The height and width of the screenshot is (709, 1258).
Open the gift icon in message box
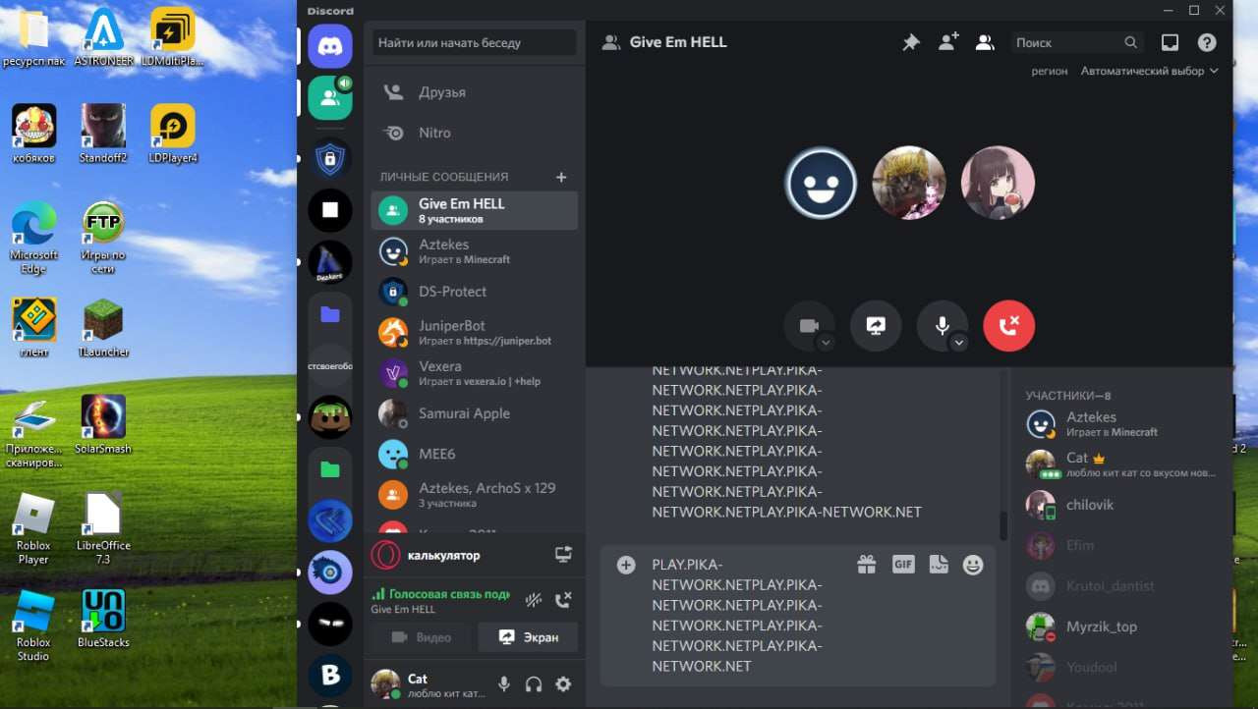[x=866, y=565]
